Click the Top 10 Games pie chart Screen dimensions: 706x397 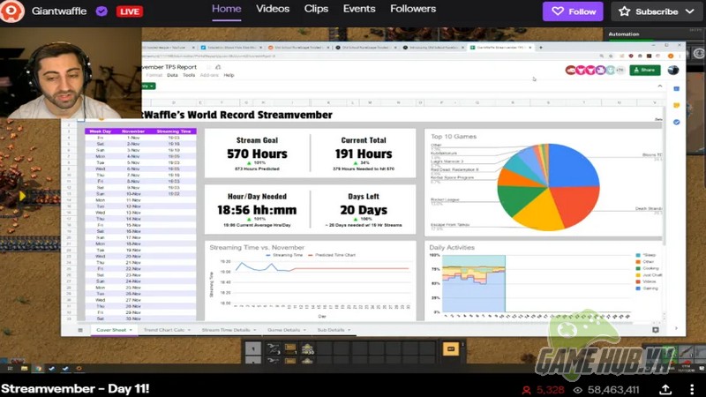tap(548, 187)
